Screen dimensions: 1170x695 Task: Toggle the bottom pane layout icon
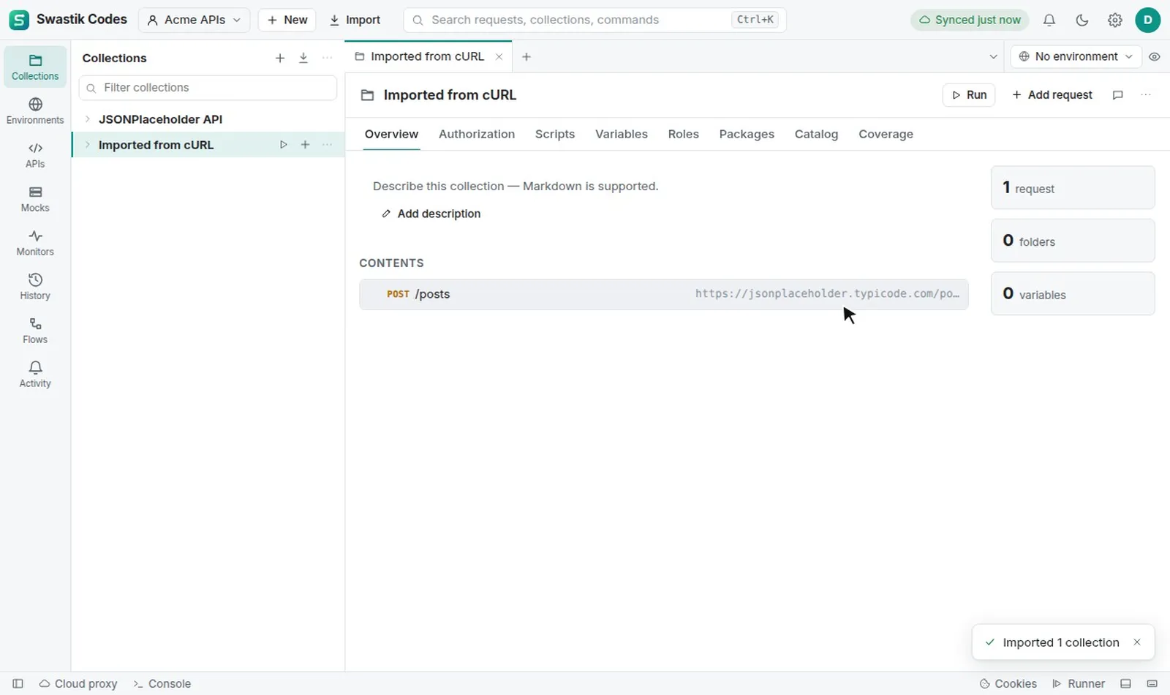coord(1125,683)
